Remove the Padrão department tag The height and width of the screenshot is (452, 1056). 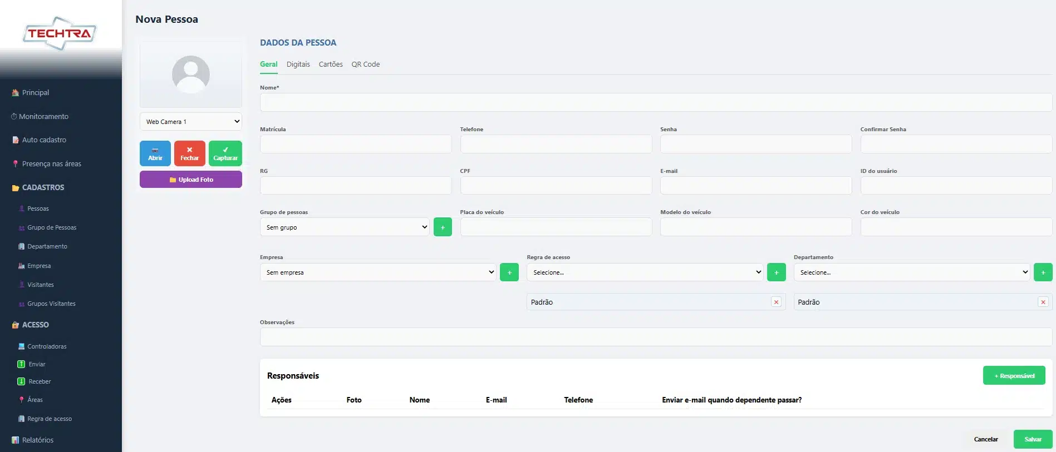[1043, 302]
